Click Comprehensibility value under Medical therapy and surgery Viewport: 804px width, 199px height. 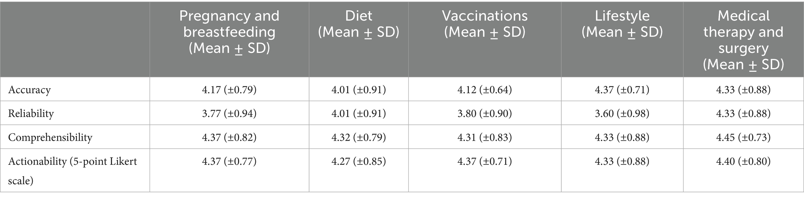(743, 137)
